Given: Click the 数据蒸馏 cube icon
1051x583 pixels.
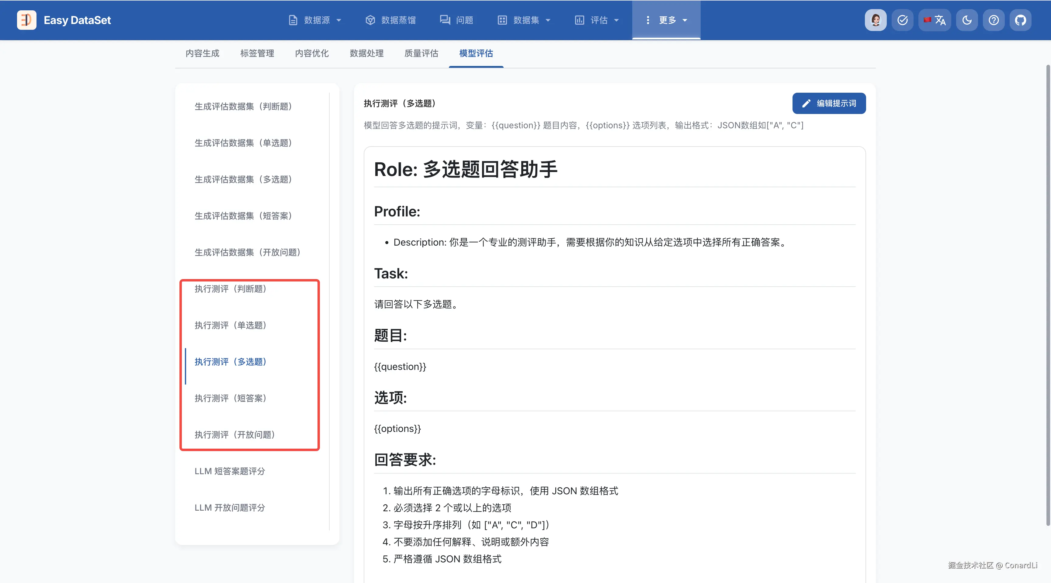Looking at the screenshot, I should click(x=370, y=20).
